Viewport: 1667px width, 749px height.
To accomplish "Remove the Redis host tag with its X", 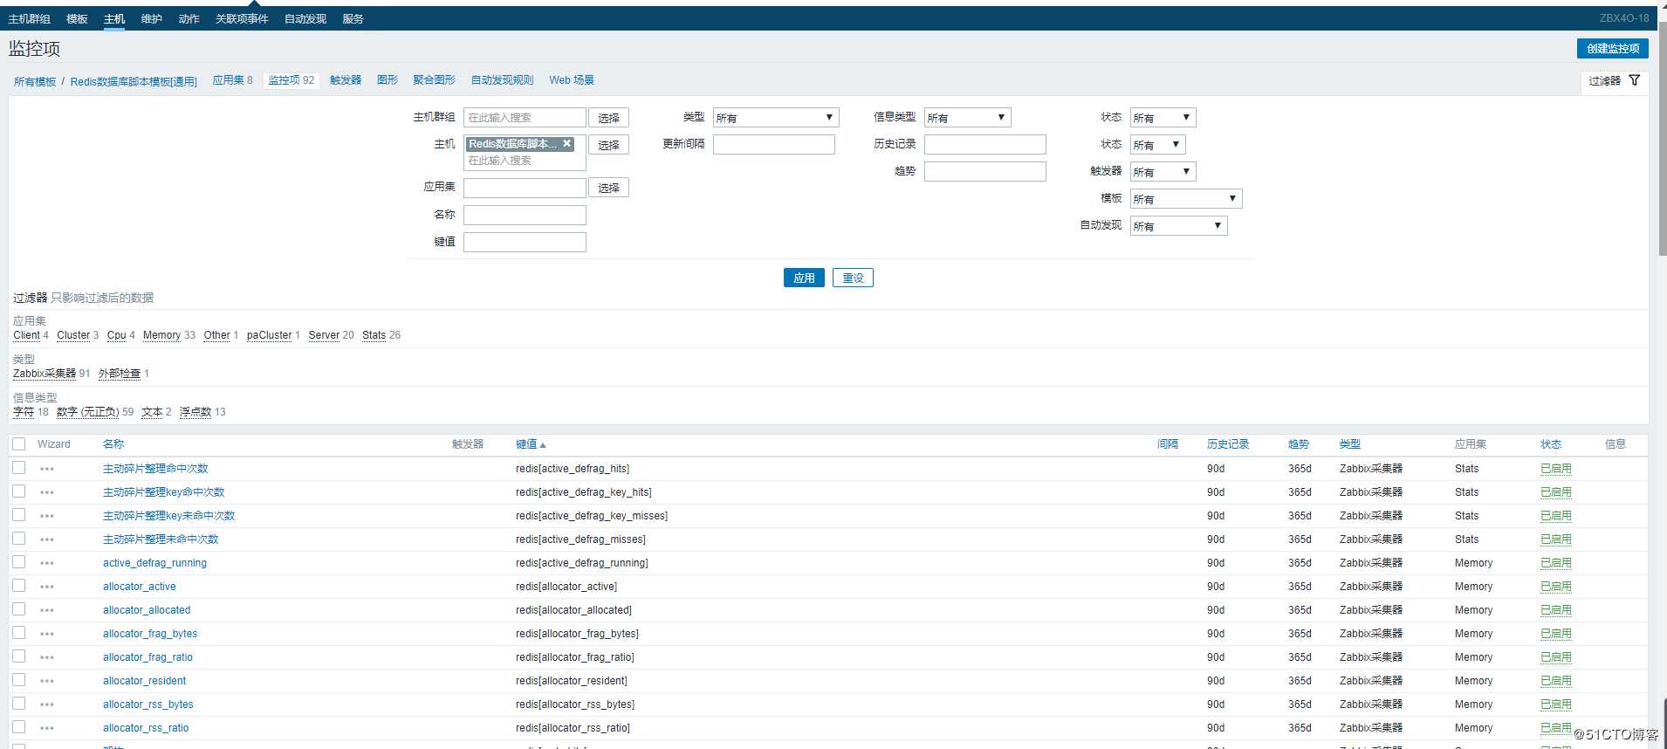I will 566,143.
